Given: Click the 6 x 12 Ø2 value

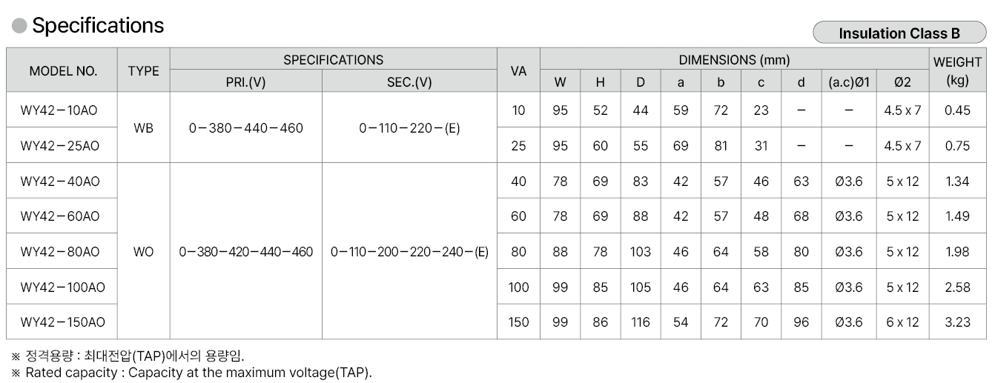Looking at the screenshot, I should point(902,322).
